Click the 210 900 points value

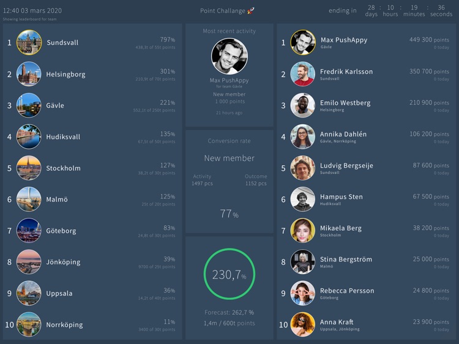point(429,103)
